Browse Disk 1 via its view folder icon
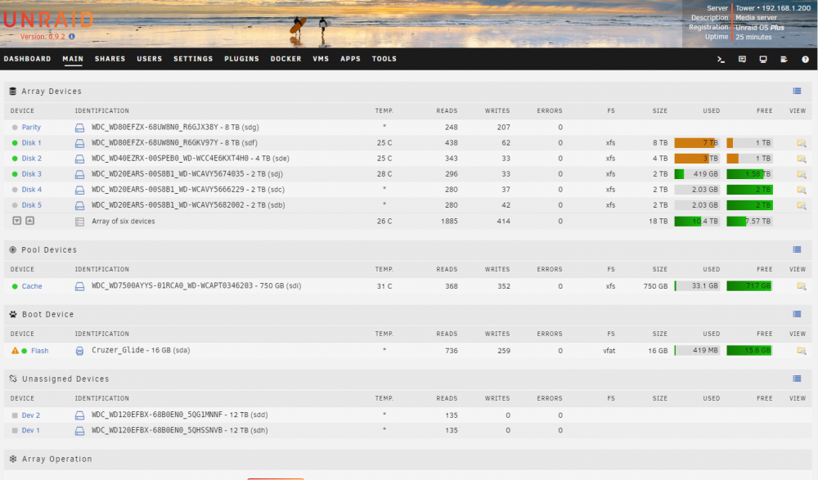The image size is (818, 480). (x=802, y=143)
